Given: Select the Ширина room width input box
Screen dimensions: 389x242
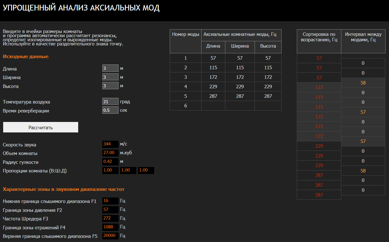Looking at the screenshot, I should pyautogui.click(x=110, y=77).
